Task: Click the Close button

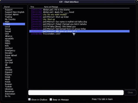Action: [x=130, y=93]
